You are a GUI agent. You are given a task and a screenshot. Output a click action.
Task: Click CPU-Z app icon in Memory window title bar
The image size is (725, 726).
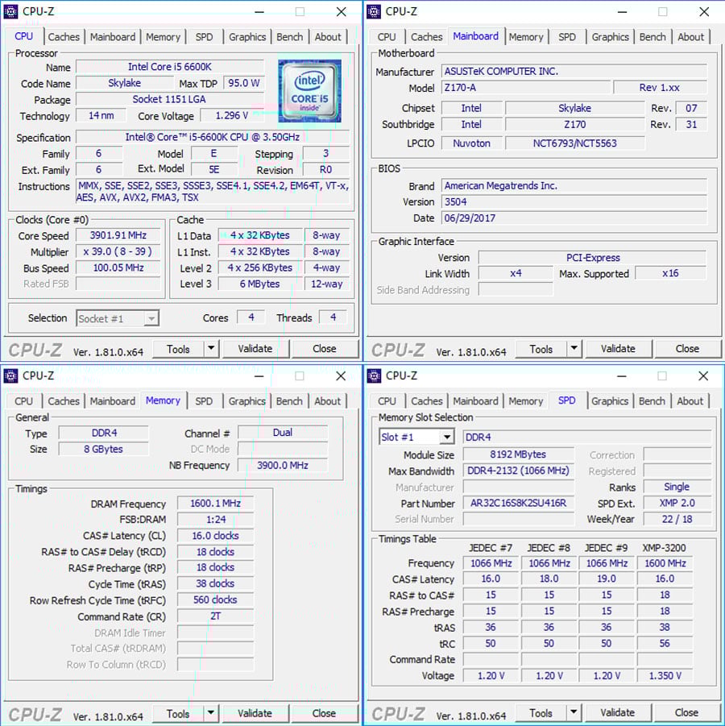tap(11, 375)
